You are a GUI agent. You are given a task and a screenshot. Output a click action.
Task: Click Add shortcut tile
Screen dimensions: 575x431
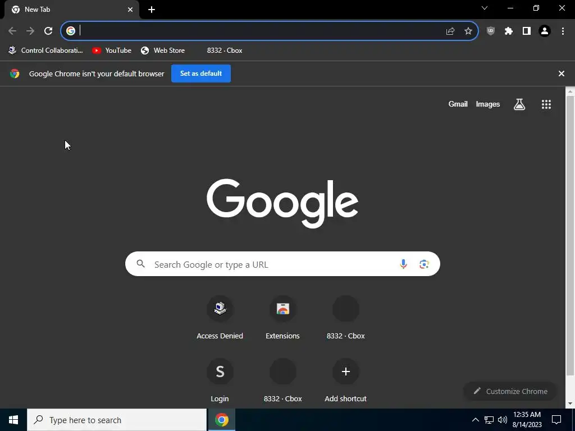[x=345, y=381]
